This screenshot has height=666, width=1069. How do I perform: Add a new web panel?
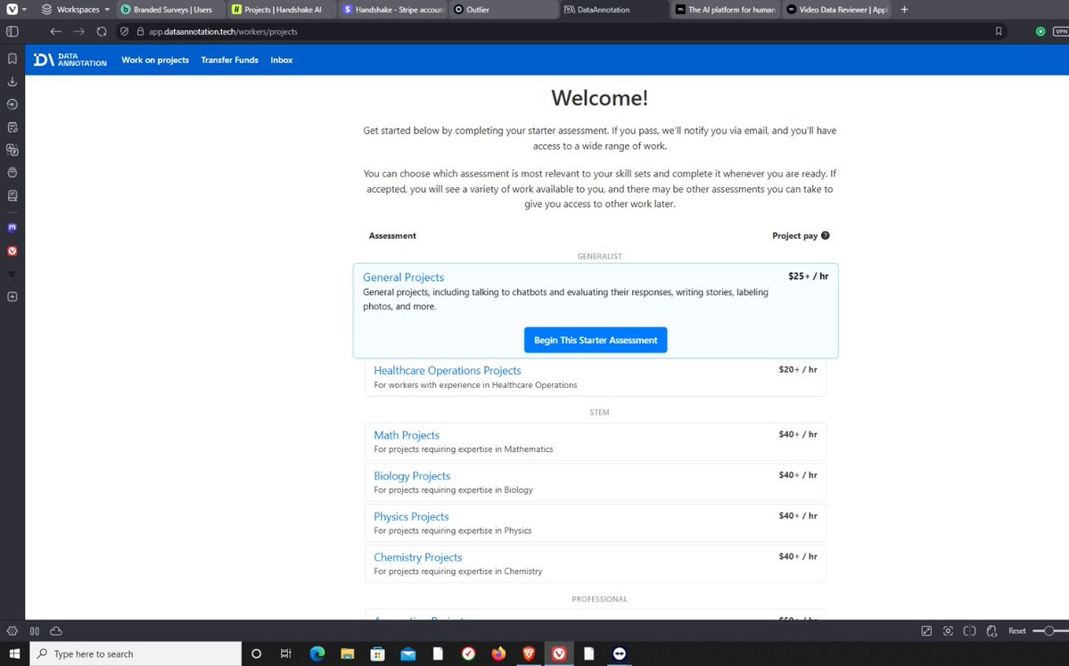point(12,297)
